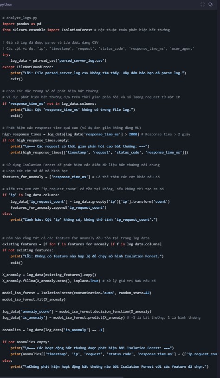Click the model_iso_forest.fit(X_anomaly) line
Viewport: 220px width, 378px height.
pos(34,299)
